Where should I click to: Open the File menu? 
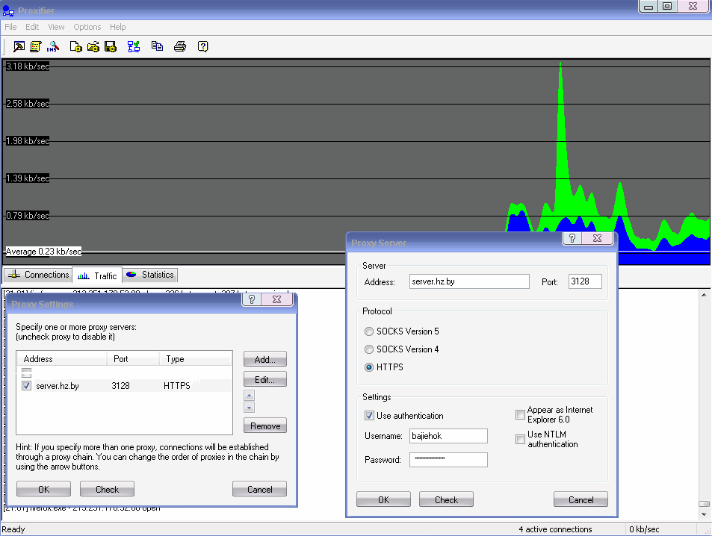pos(10,27)
